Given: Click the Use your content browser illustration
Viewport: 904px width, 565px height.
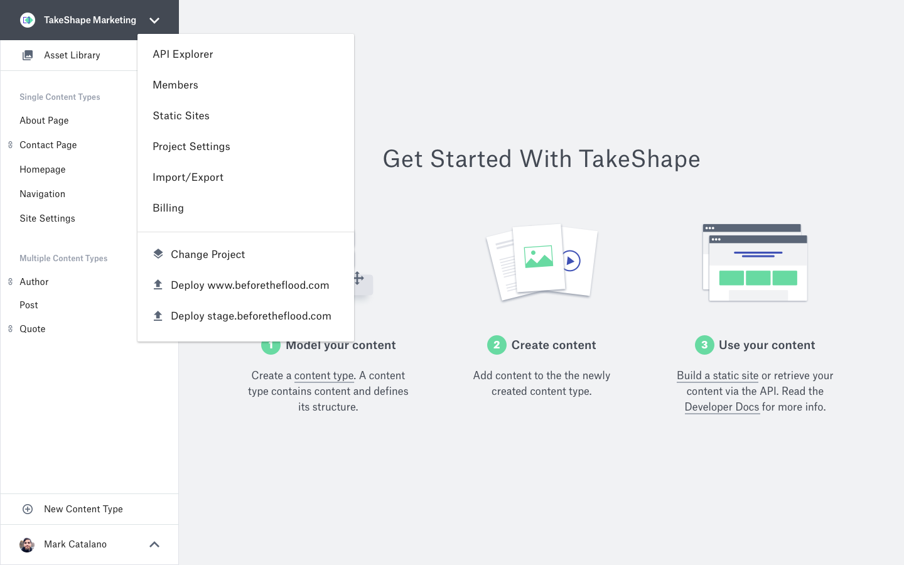Looking at the screenshot, I should [755, 262].
